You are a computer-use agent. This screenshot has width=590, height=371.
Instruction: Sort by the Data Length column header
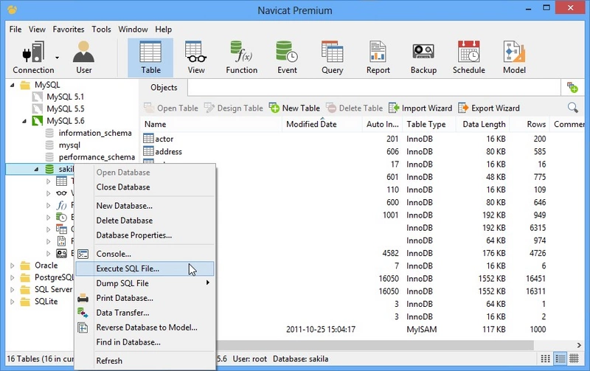pyautogui.click(x=484, y=124)
